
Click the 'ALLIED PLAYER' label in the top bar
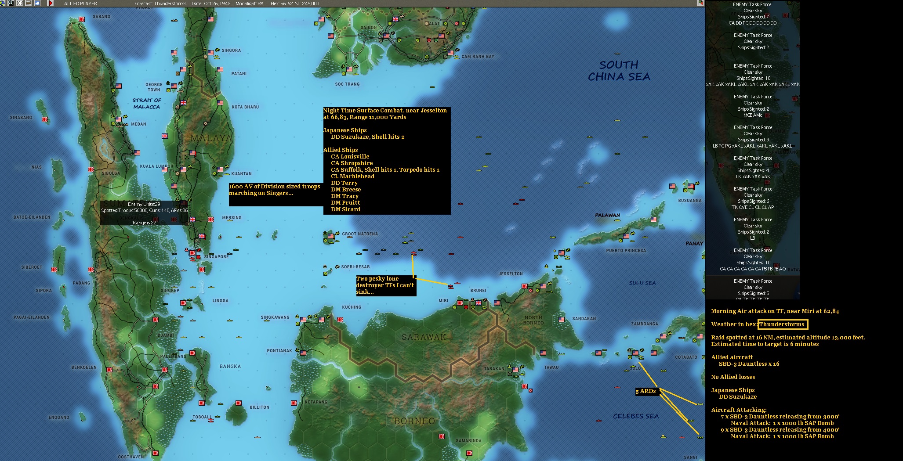(x=80, y=4)
